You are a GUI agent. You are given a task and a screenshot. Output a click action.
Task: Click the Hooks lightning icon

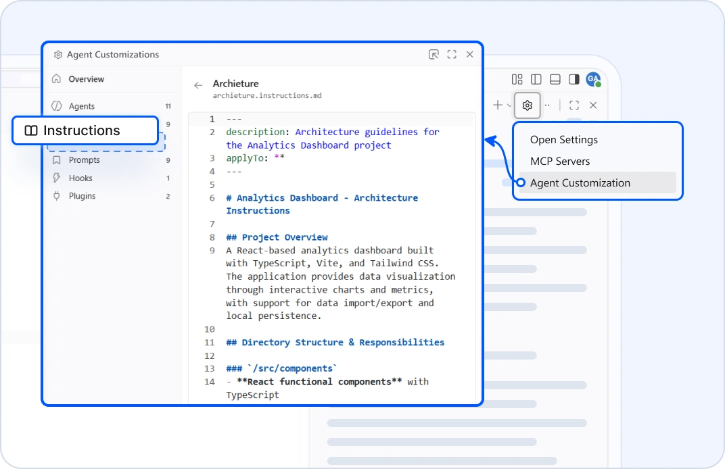56,178
